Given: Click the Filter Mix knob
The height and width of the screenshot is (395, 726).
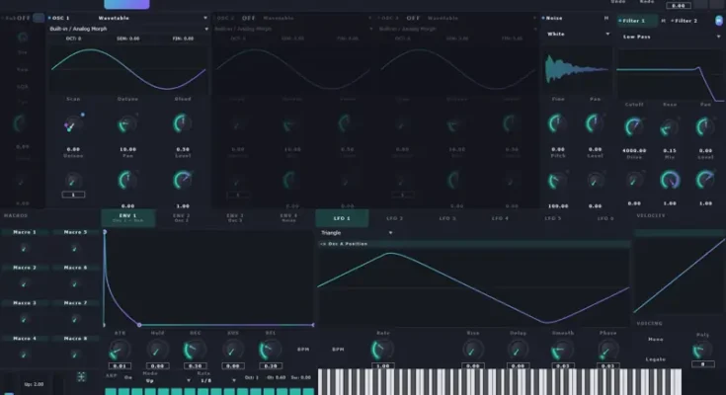Looking at the screenshot, I should tap(670, 180).
